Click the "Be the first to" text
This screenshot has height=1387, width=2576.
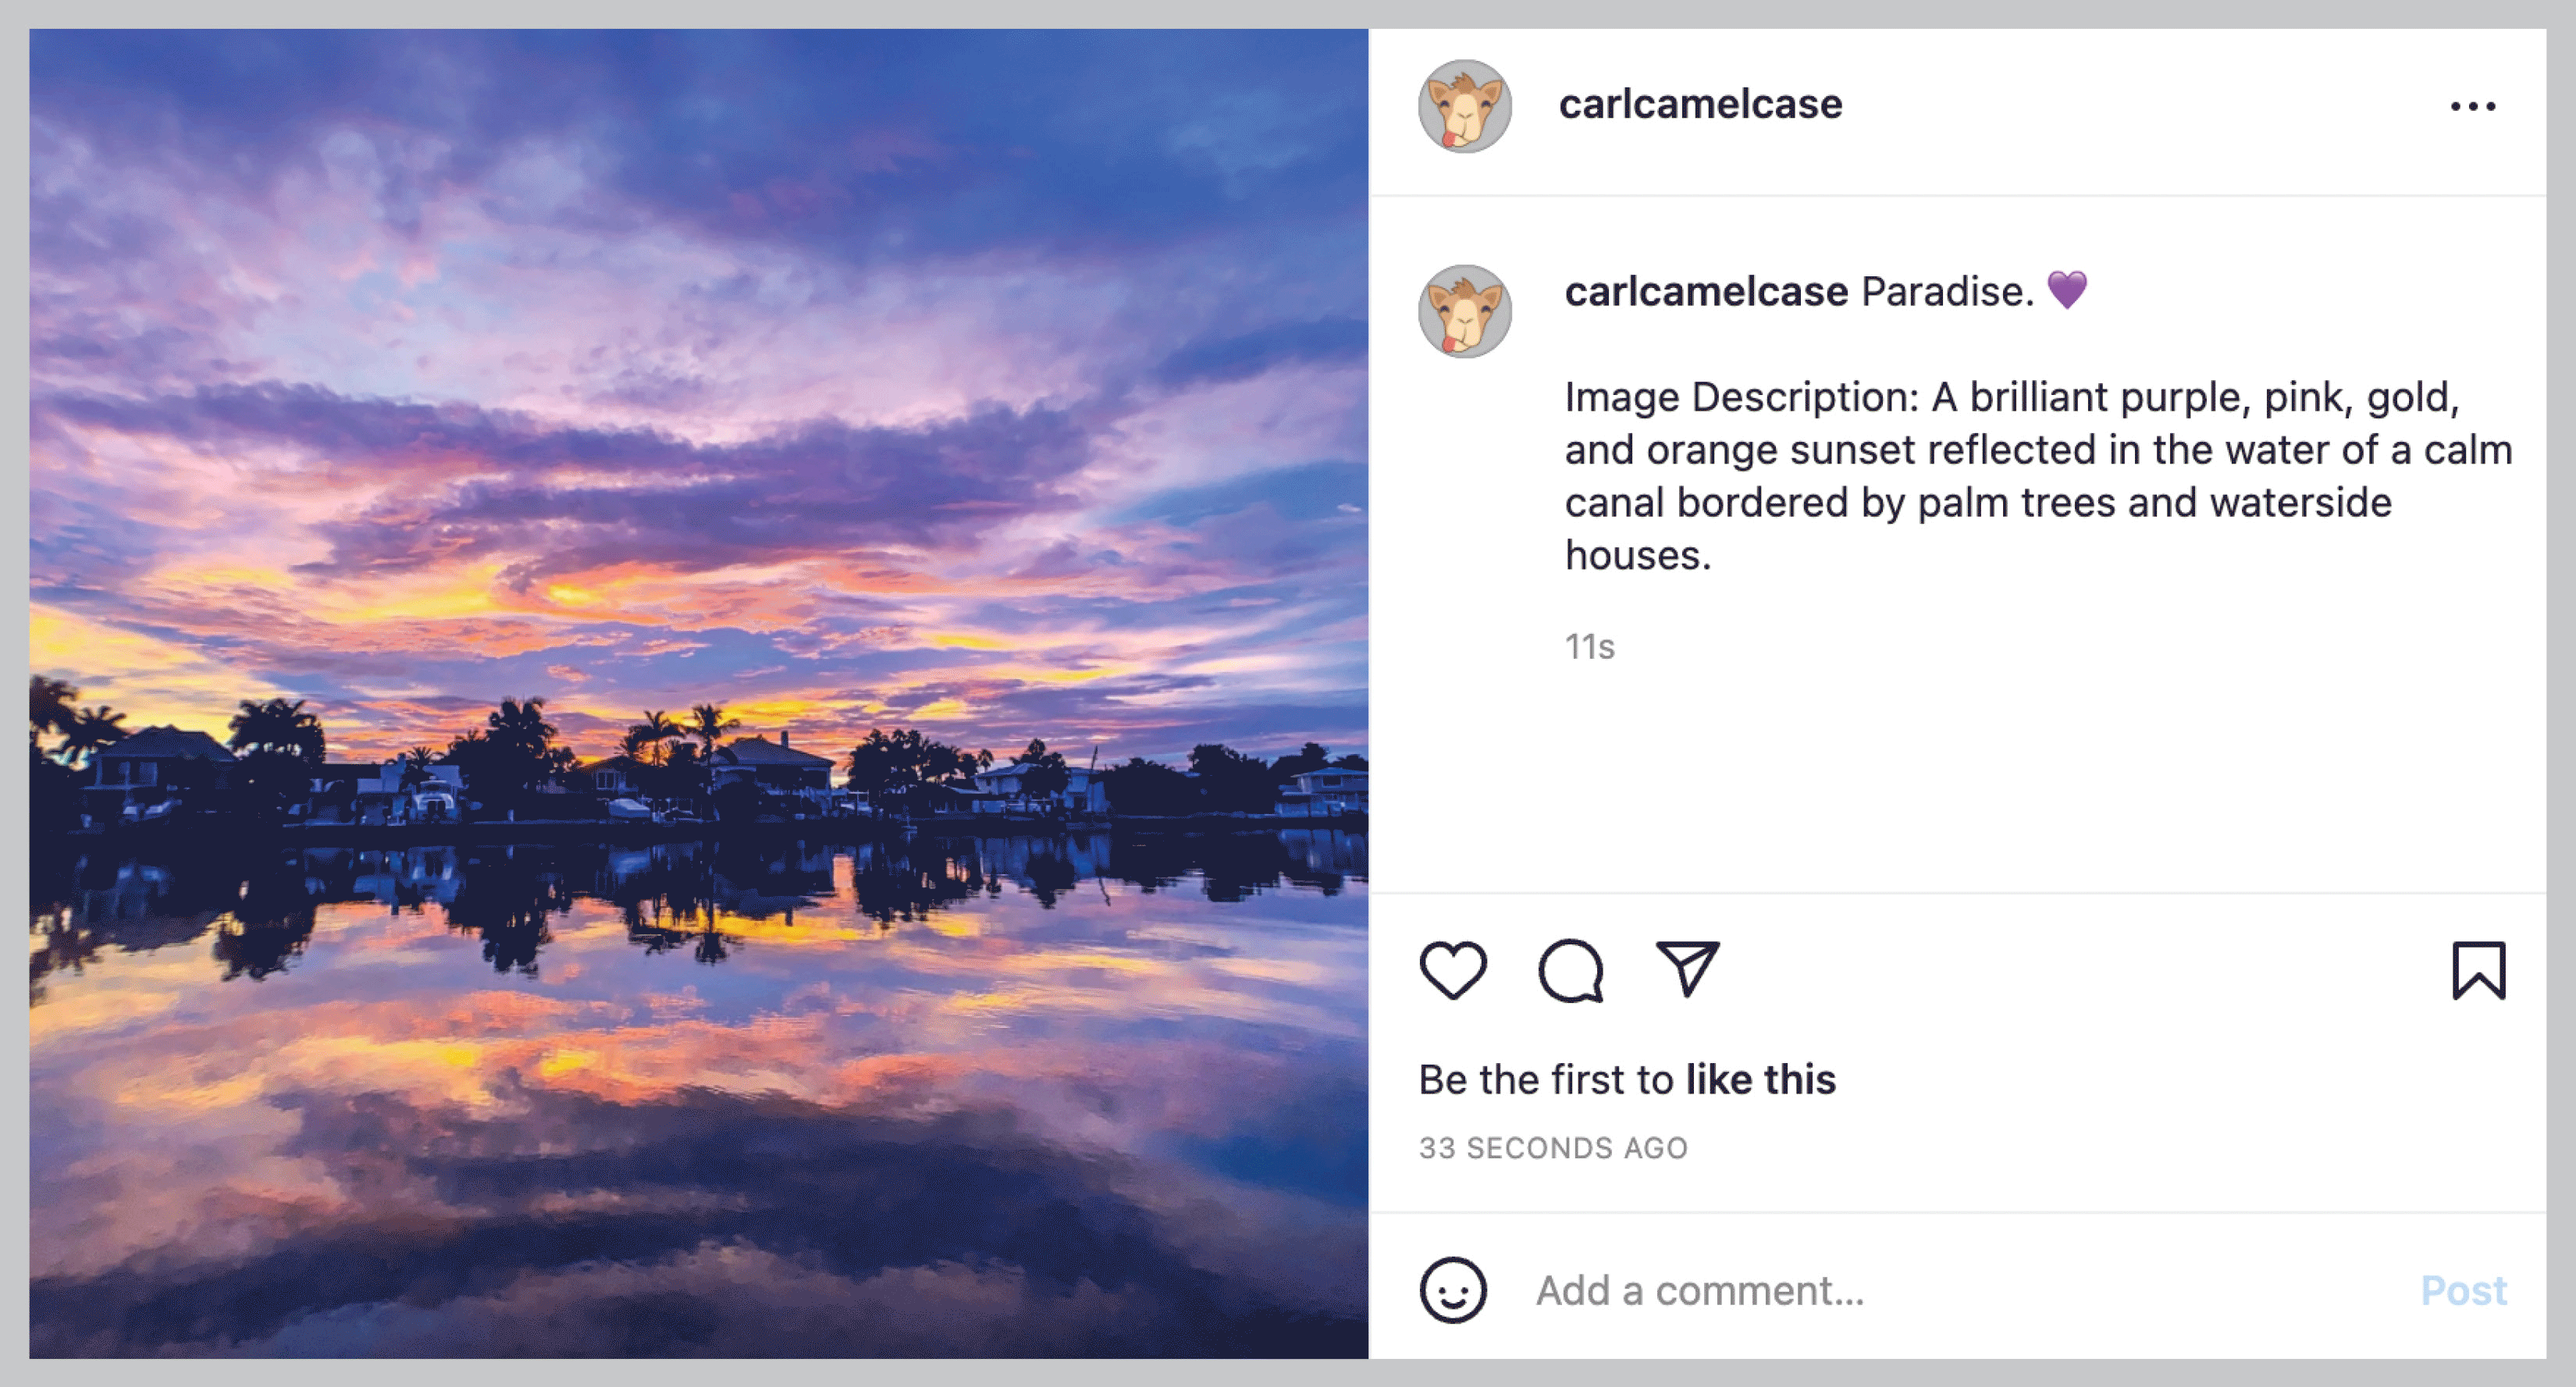[1546, 1080]
